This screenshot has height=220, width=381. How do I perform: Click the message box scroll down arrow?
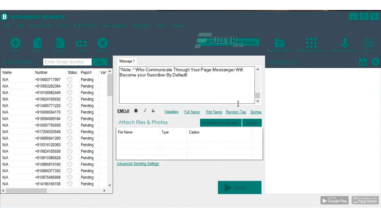(258, 101)
